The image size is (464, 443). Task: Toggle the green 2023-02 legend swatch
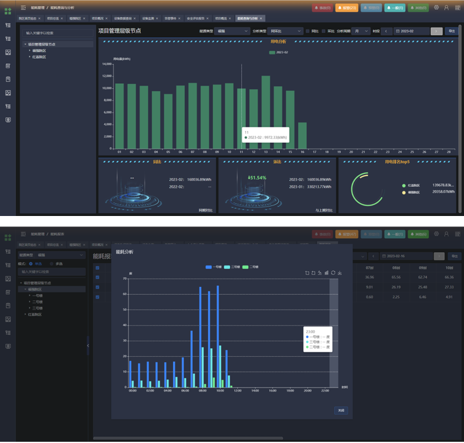[272, 53]
